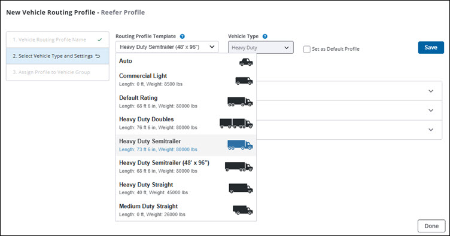Pick Medium Duty Straight template

click(186, 210)
